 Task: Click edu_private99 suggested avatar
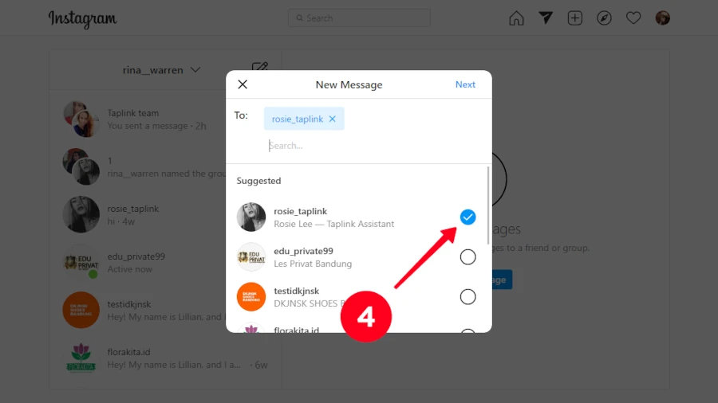pyautogui.click(x=251, y=256)
